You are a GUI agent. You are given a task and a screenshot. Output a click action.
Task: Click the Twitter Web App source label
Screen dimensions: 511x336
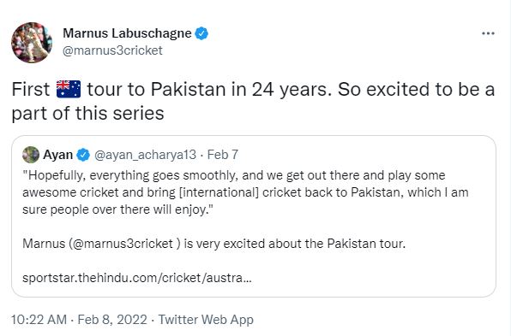point(206,320)
